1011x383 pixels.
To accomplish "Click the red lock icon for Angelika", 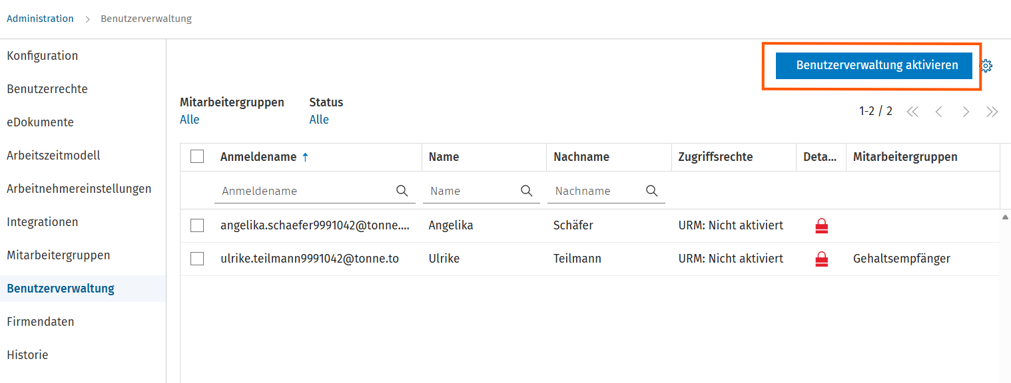I will 822,226.
